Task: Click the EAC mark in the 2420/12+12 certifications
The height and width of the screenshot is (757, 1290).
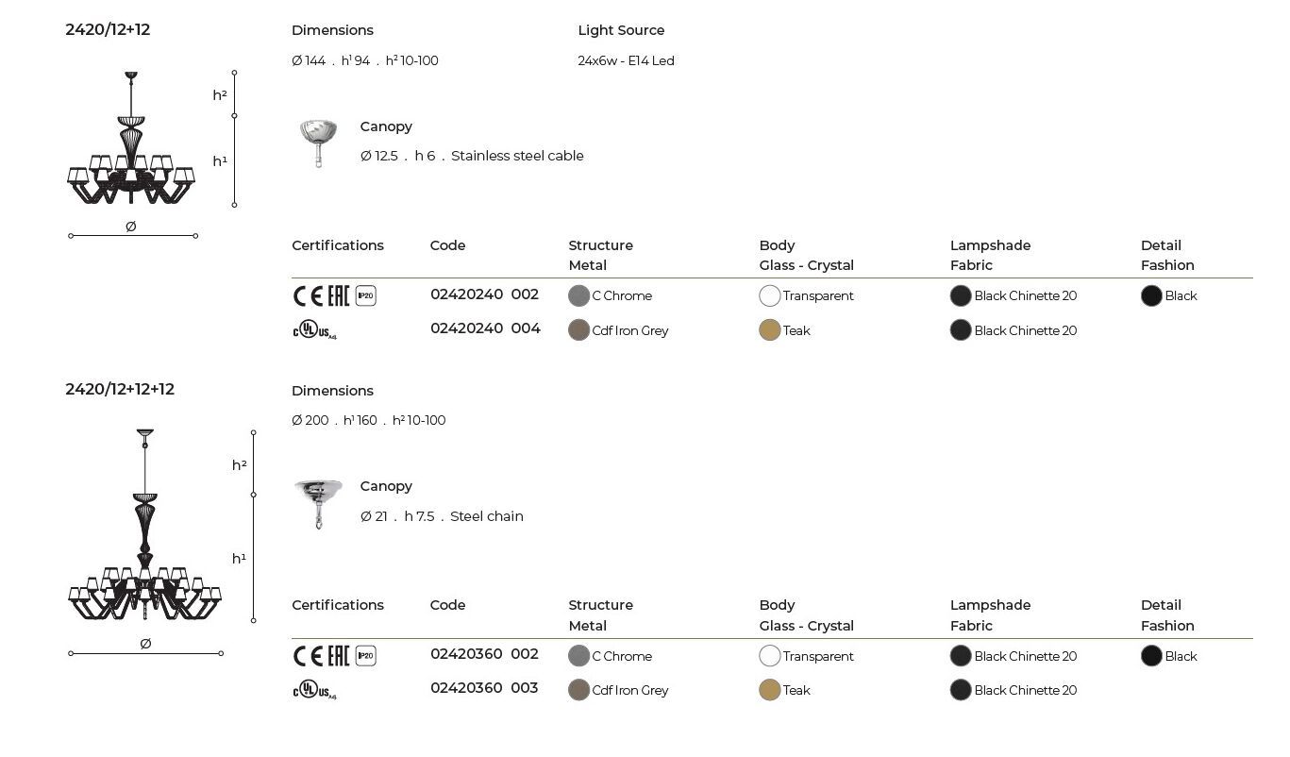Action: [x=339, y=296]
